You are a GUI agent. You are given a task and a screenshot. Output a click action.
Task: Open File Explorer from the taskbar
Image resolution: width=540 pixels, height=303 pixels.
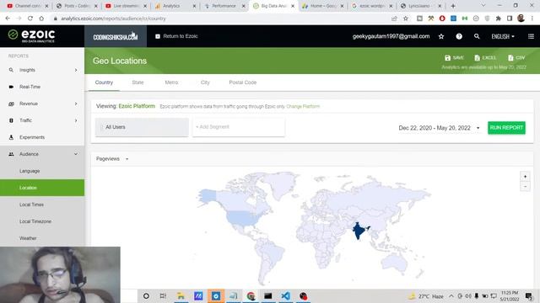[181, 295]
